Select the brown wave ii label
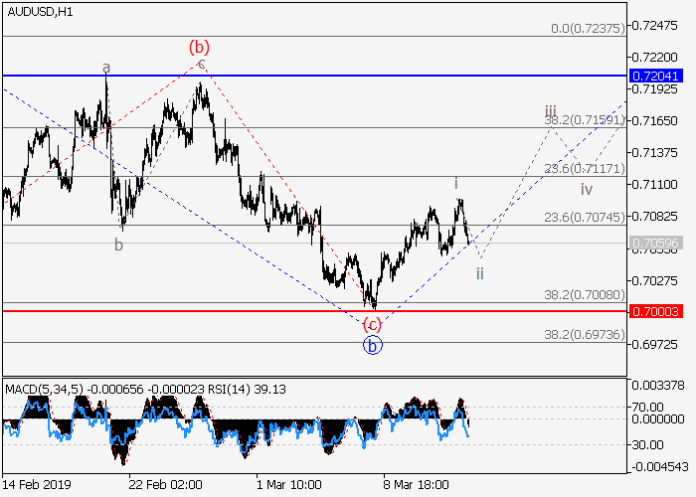This screenshot has height=497, width=696. [x=479, y=273]
